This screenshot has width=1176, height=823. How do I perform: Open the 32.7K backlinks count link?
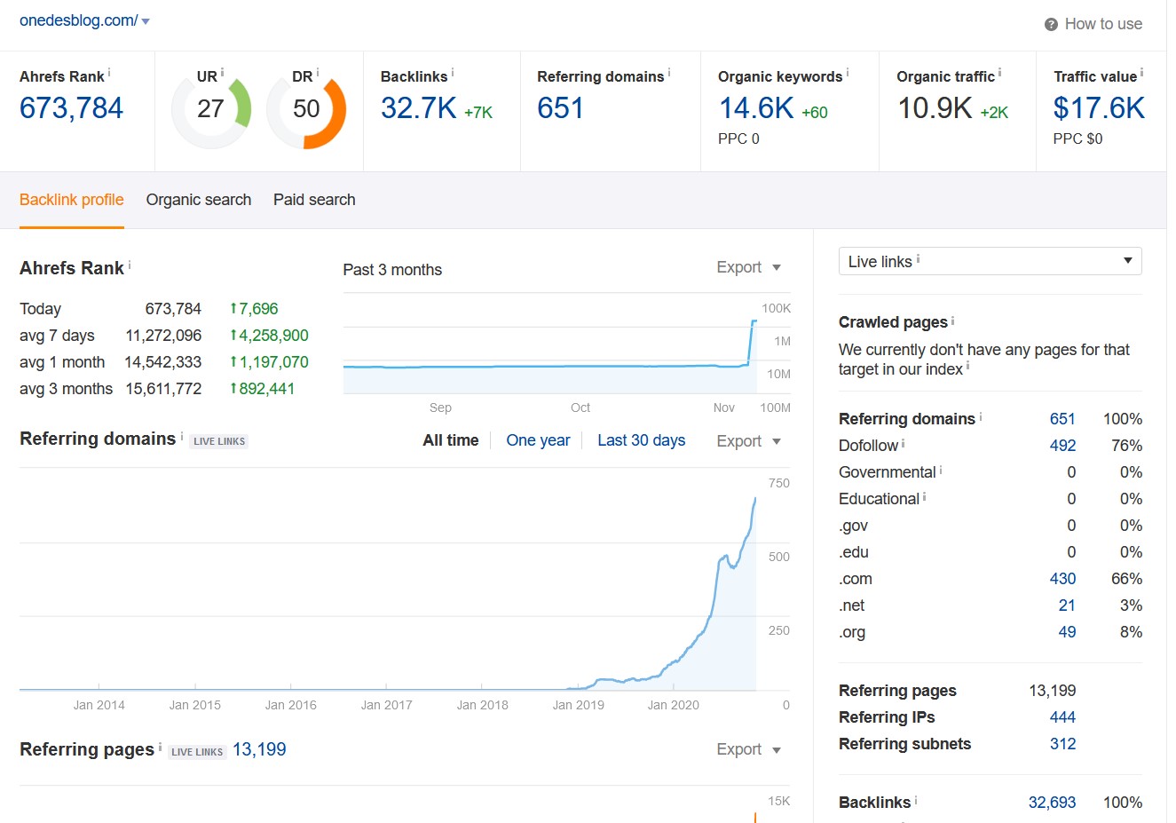[418, 108]
